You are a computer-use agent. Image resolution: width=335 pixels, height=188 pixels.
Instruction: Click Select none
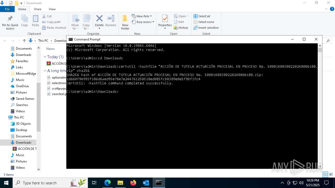(204, 22)
